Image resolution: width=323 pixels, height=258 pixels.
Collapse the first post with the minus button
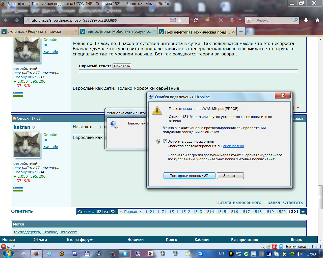pyautogui.click(x=298, y=108)
